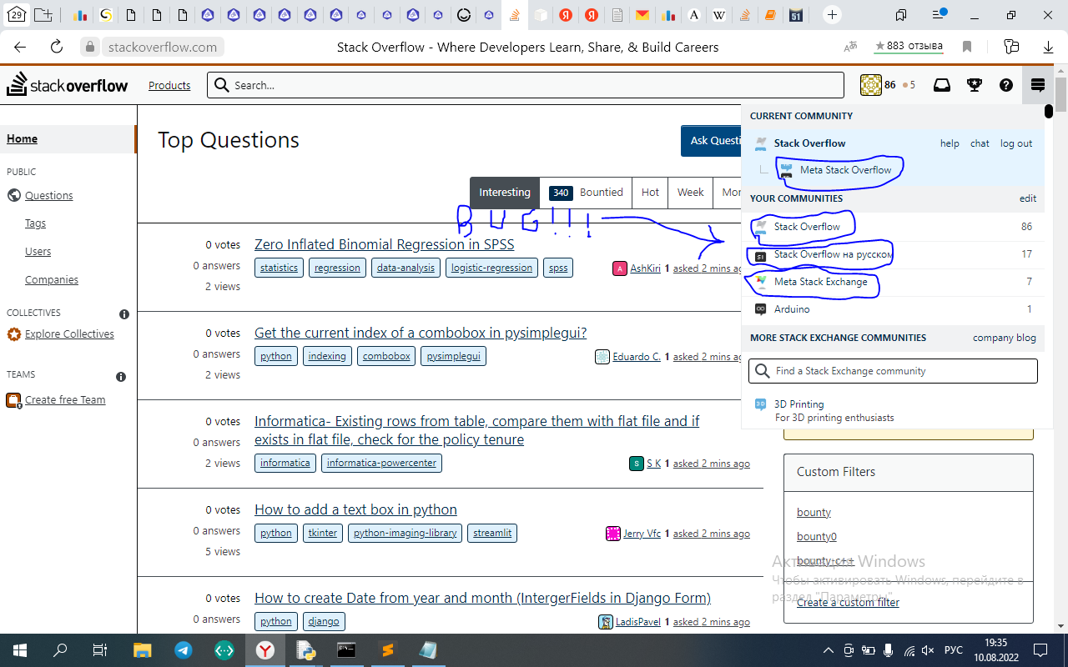Viewport: 1068px width, 667px height.
Task: Select the Bountied tab
Action: point(586,193)
